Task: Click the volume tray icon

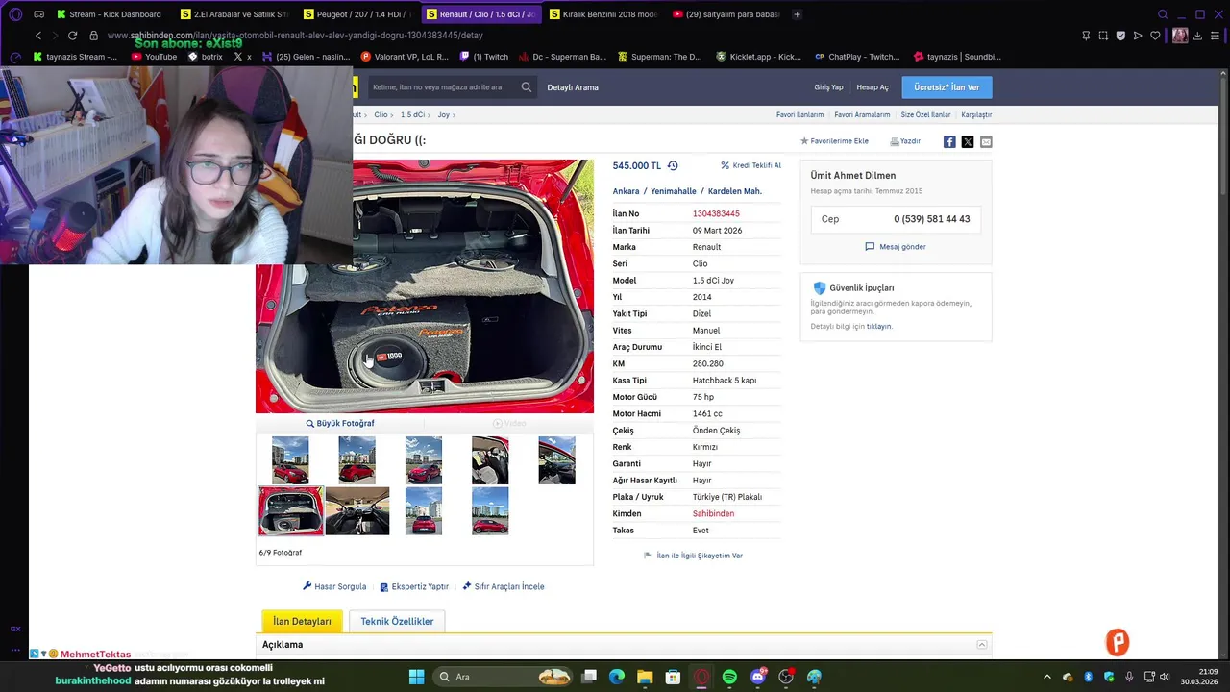Action: pyautogui.click(x=1164, y=677)
